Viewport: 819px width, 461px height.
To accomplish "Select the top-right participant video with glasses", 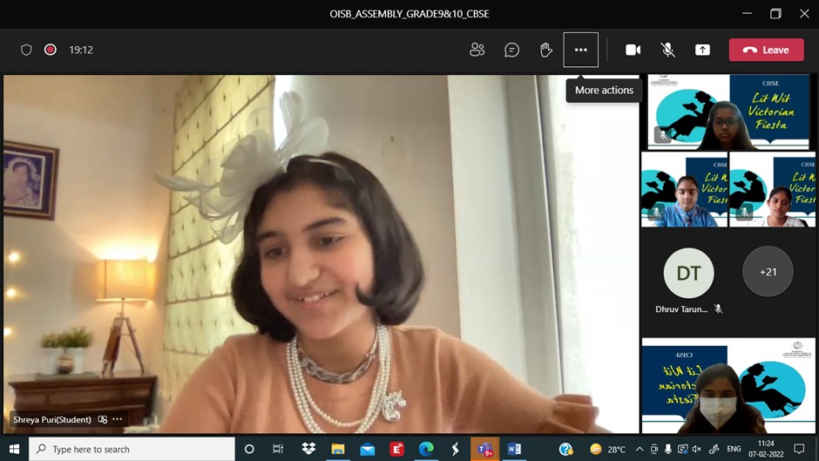I will tap(728, 112).
